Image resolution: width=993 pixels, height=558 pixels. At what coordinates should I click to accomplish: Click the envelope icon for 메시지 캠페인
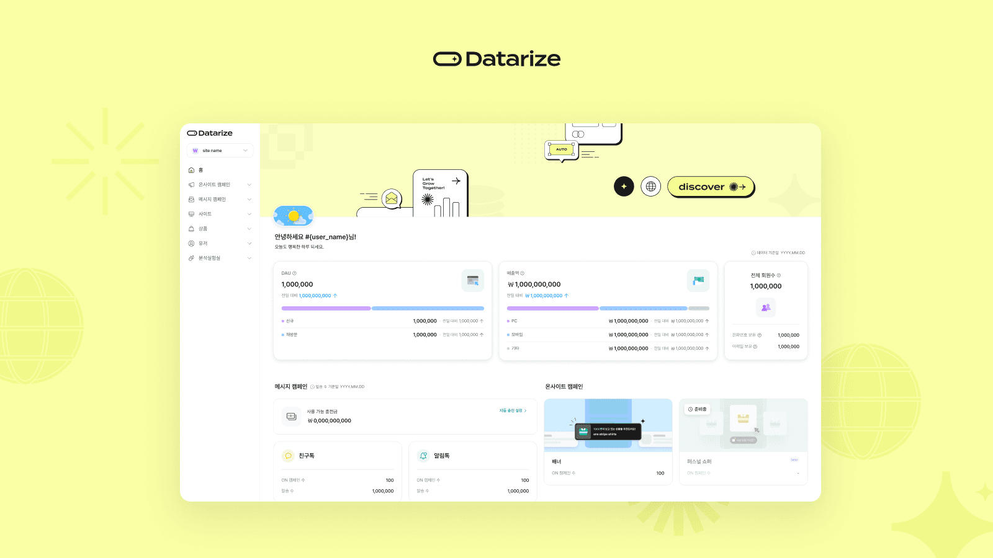point(191,199)
